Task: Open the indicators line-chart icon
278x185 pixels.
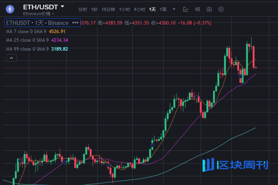Action: (186, 9)
